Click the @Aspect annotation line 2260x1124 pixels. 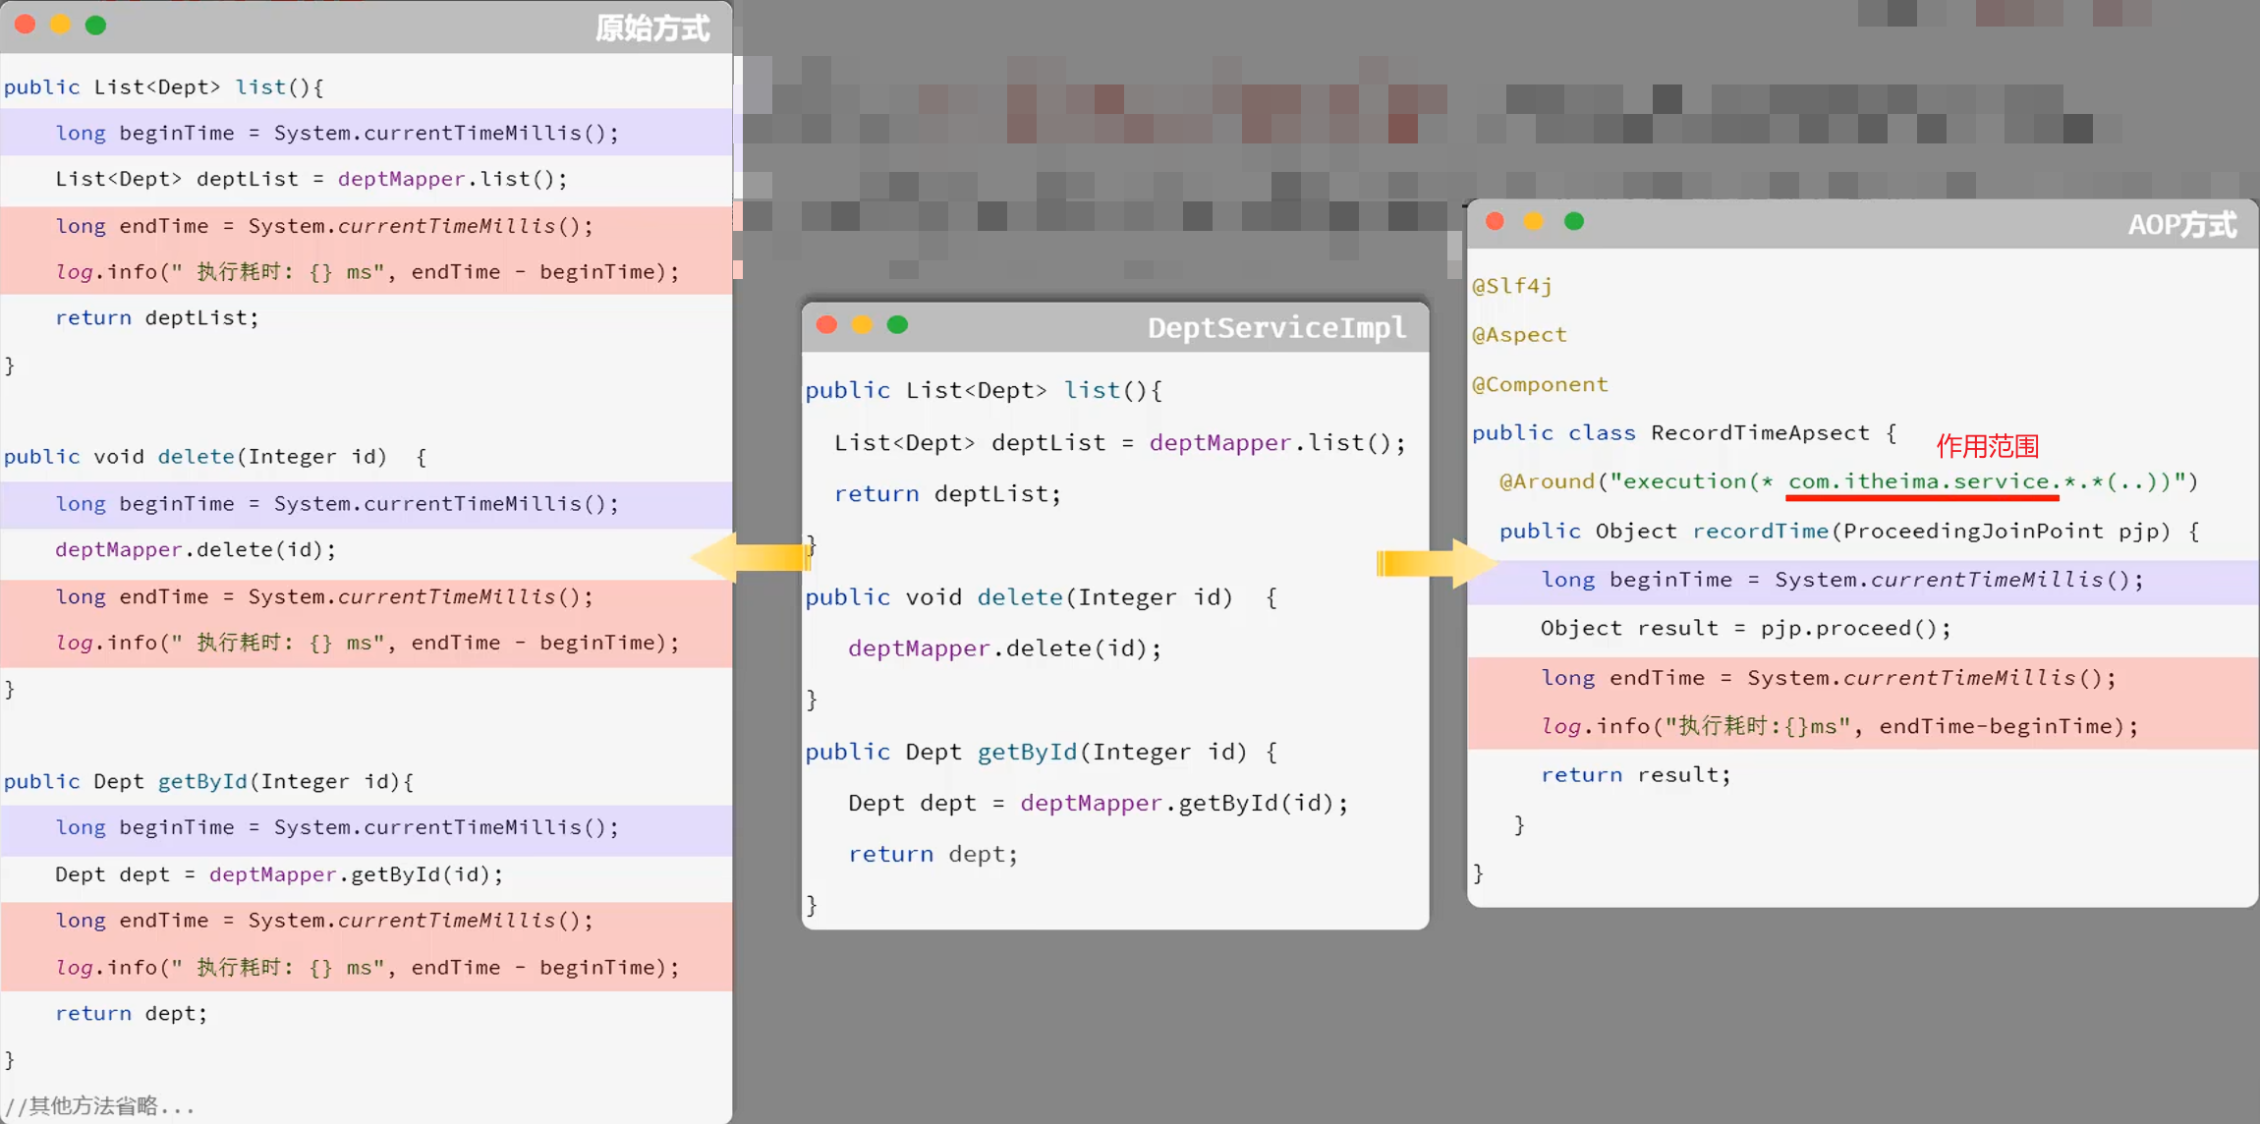click(1519, 334)
